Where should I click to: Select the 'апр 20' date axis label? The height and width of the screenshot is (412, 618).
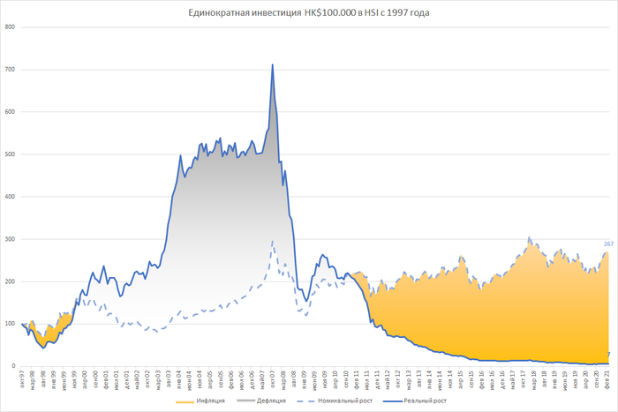tap(585, 378)
